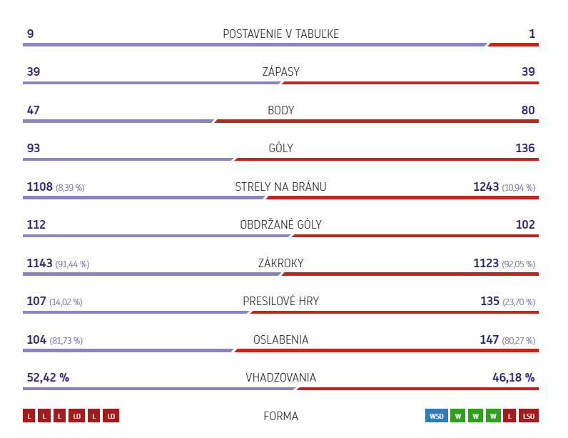
Task: Select the red L badge beside LSO
Action: (x=509, y=416)
